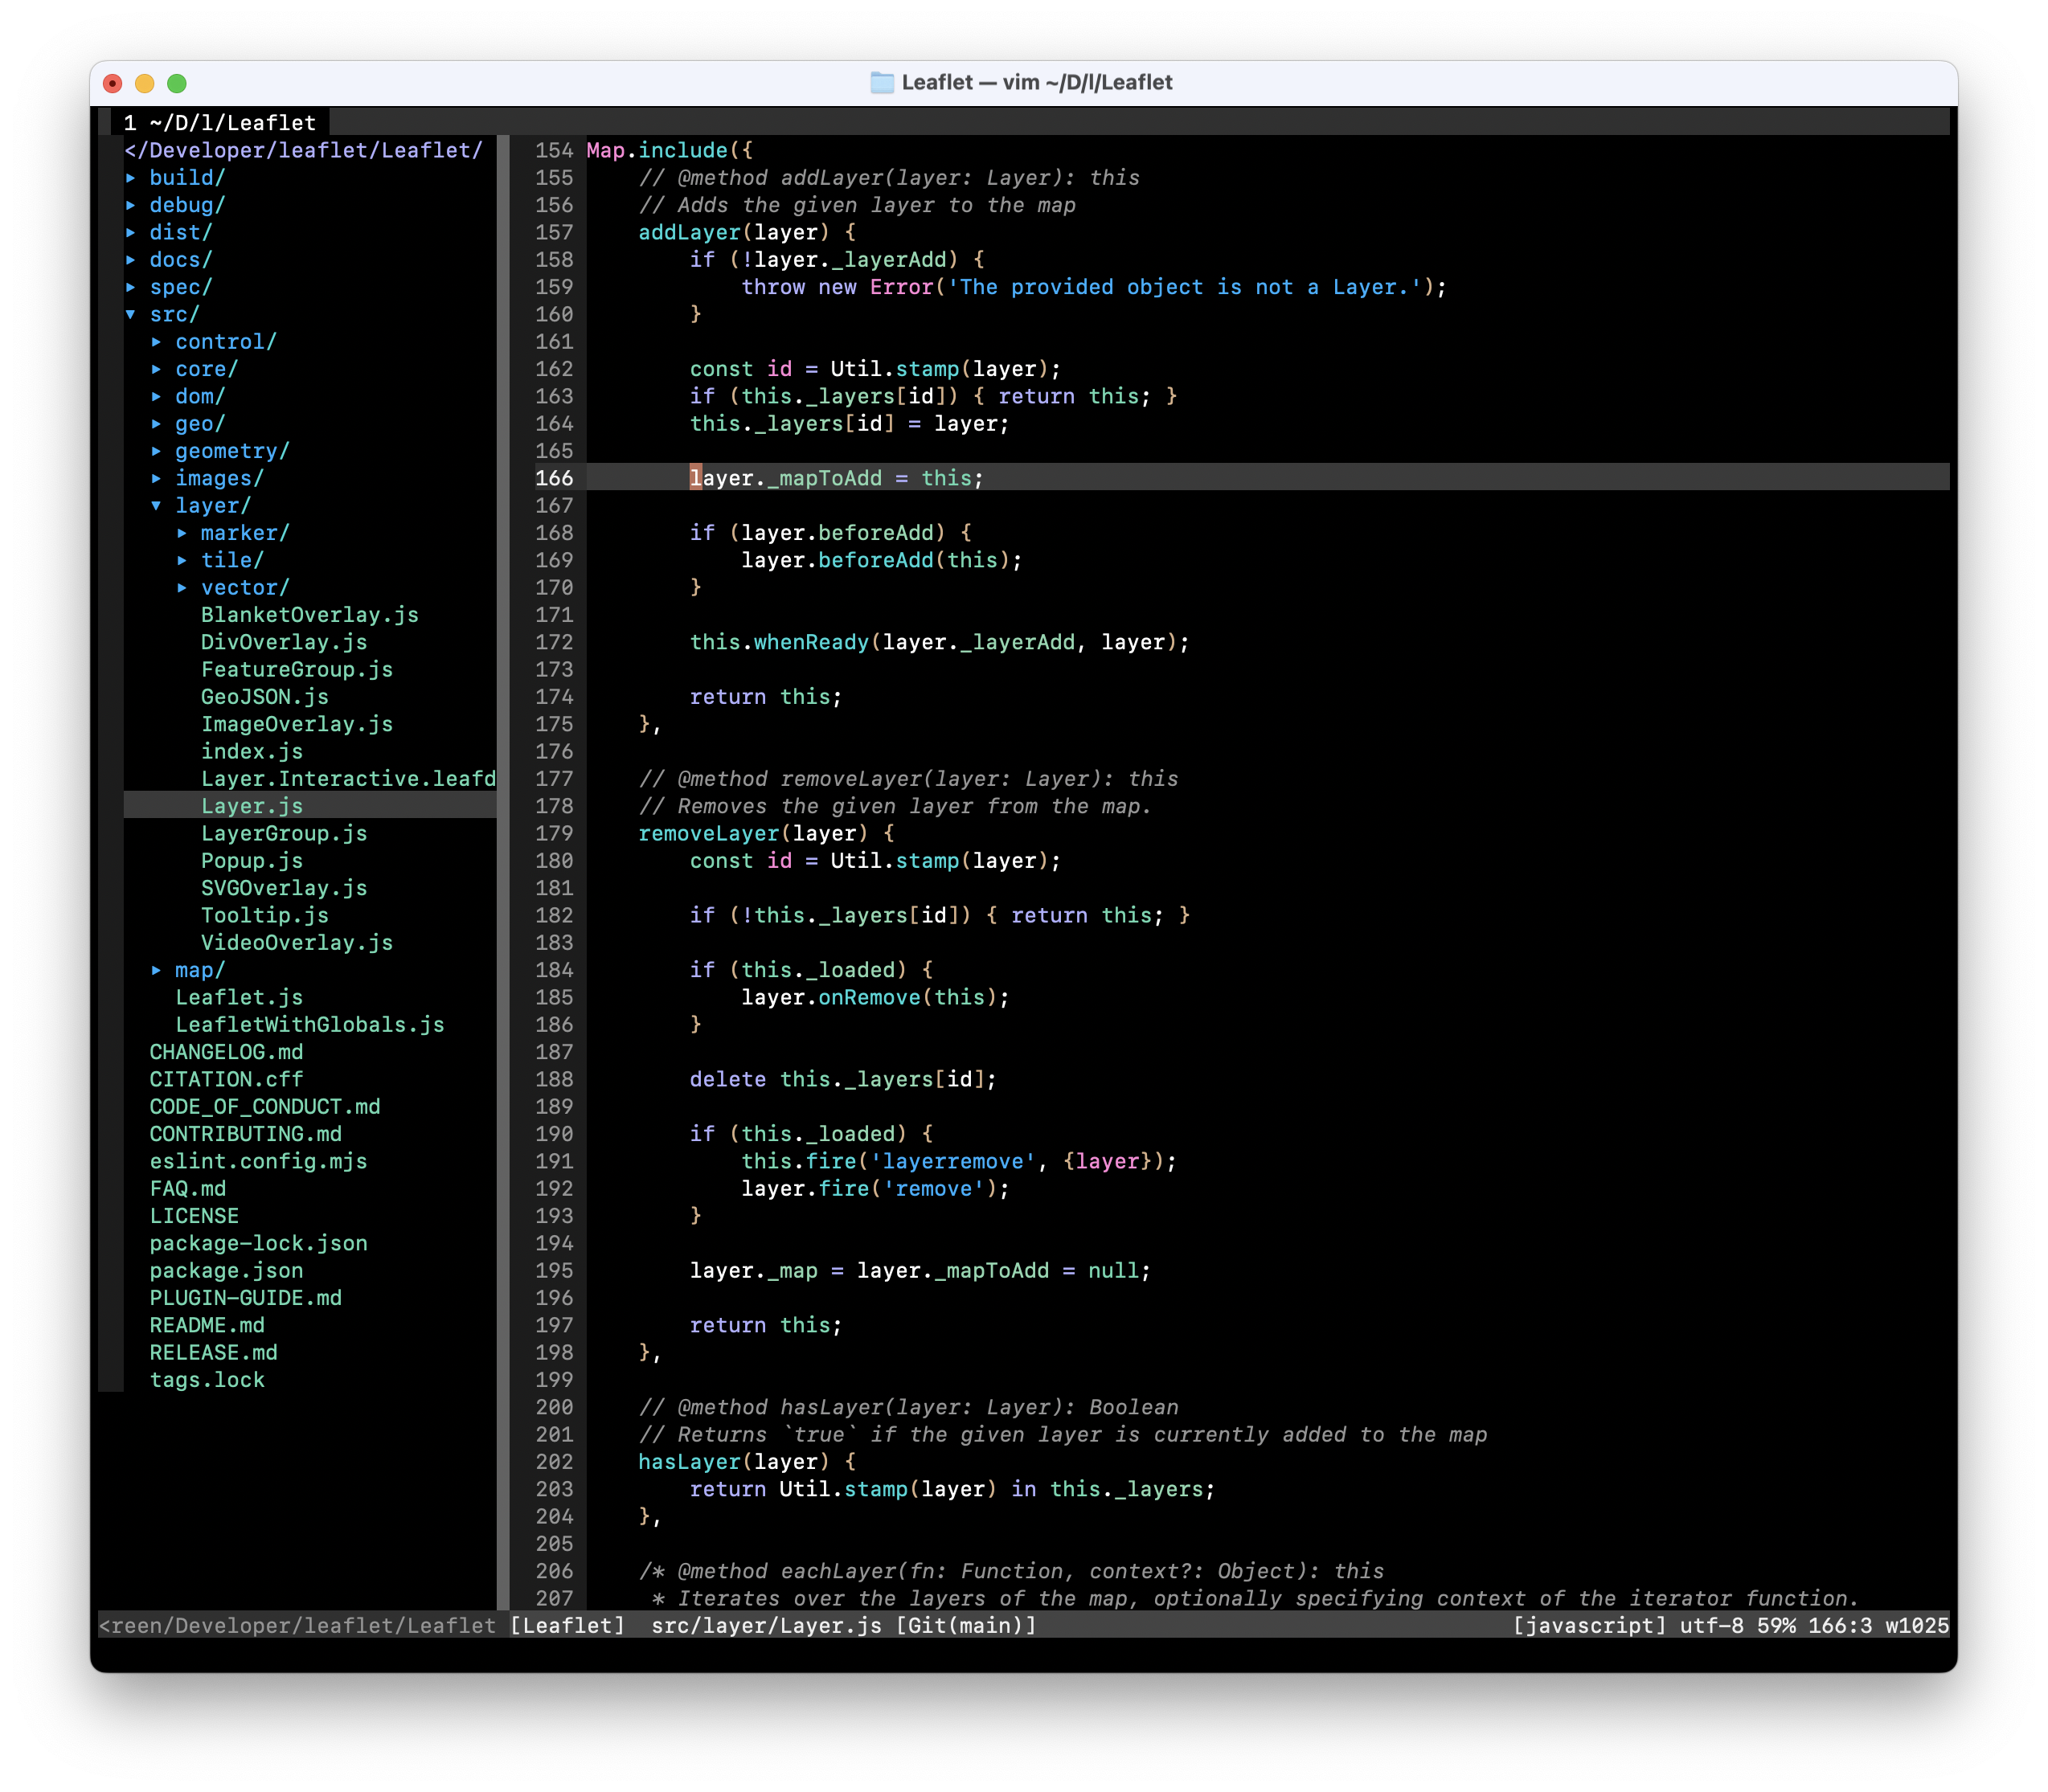Image resolution: width=2048 pixels, height=1792 pixels.
Task: Click [Git(main)] in status line
Action: [x=966, y=1626]
